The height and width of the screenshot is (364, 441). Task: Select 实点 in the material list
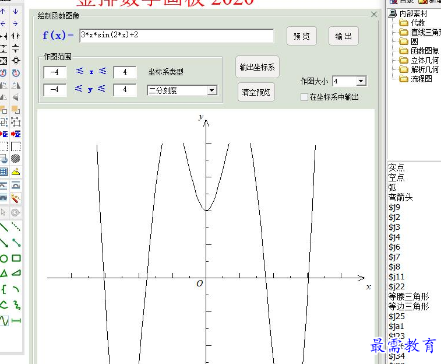(396, 168)
